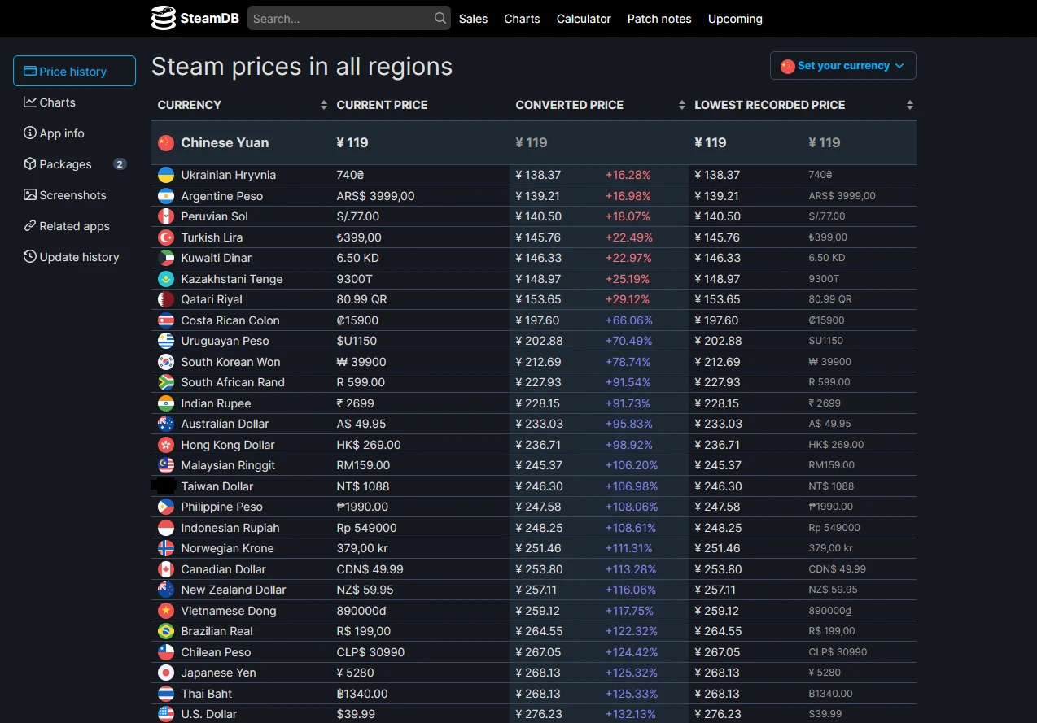Click Norwegian Krone converted price ¥ 251.46

click(539, 548)
